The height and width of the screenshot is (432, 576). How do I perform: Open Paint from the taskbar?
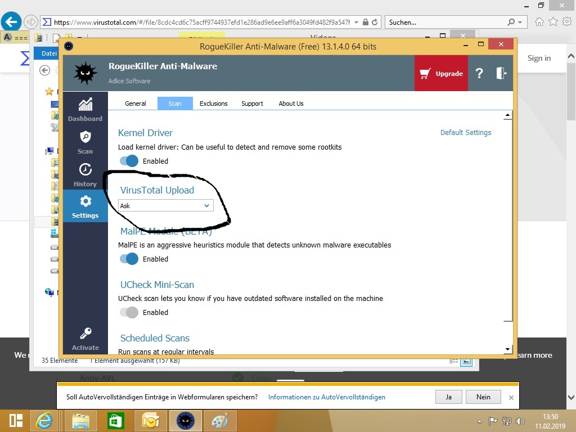coord(220,421)
